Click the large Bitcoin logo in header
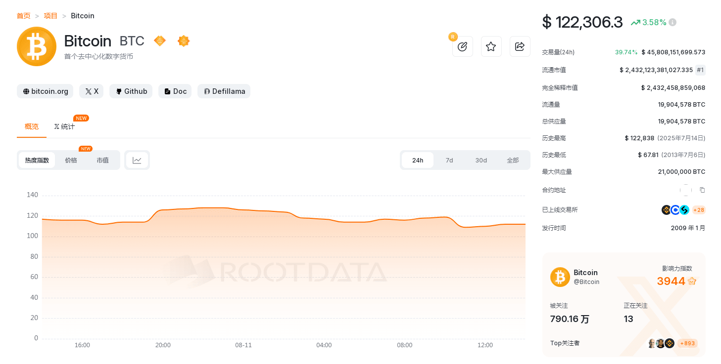721x364 pixels. point(37,46)
